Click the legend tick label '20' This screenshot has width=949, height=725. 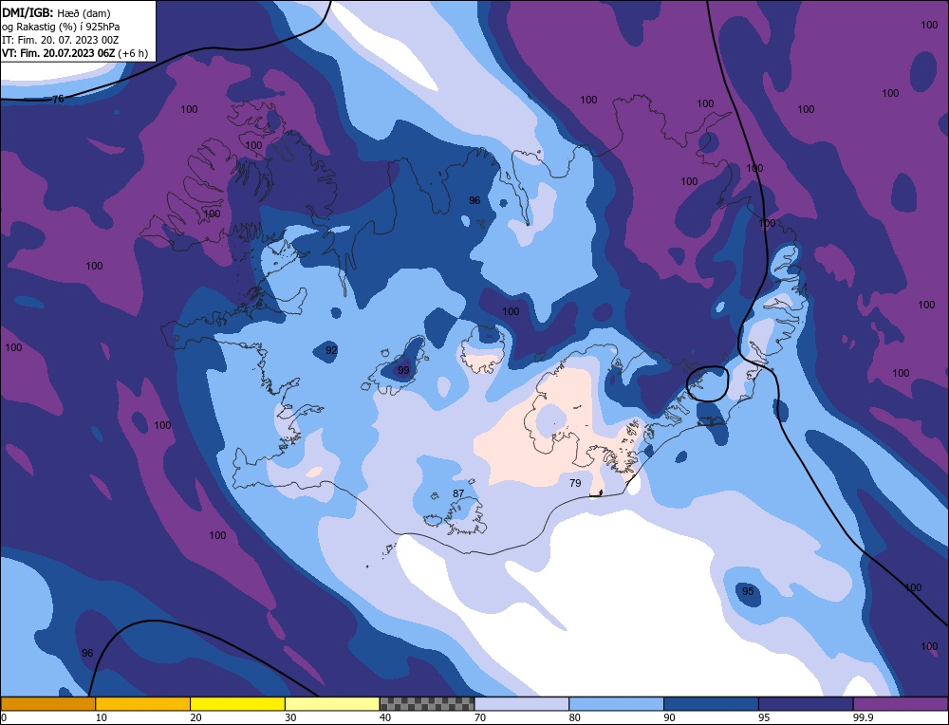click(x=196, y=717)
